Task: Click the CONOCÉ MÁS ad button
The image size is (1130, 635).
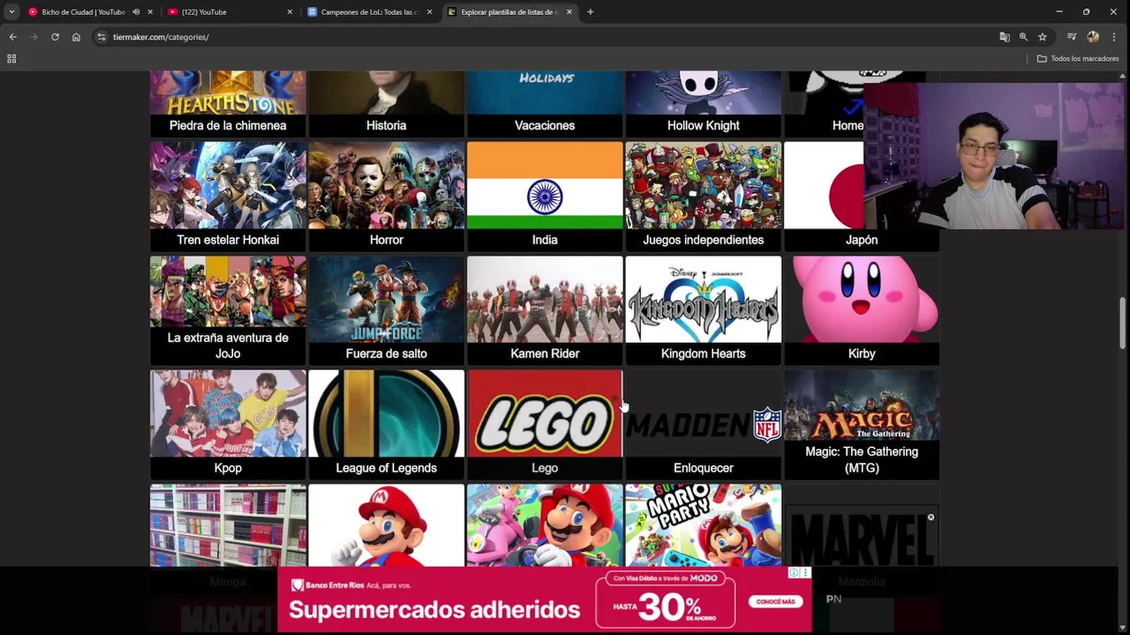Action: (x=775, y=601)
